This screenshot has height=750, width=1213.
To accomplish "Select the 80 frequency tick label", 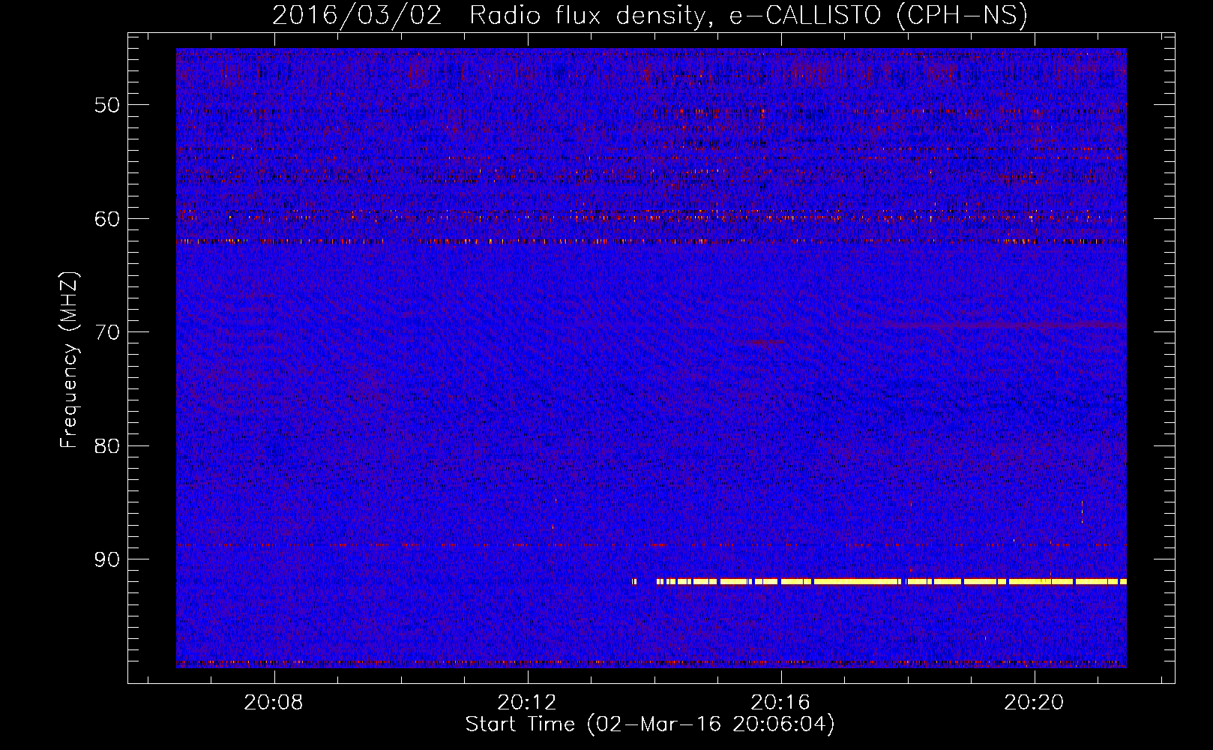I will coord(107,446).
